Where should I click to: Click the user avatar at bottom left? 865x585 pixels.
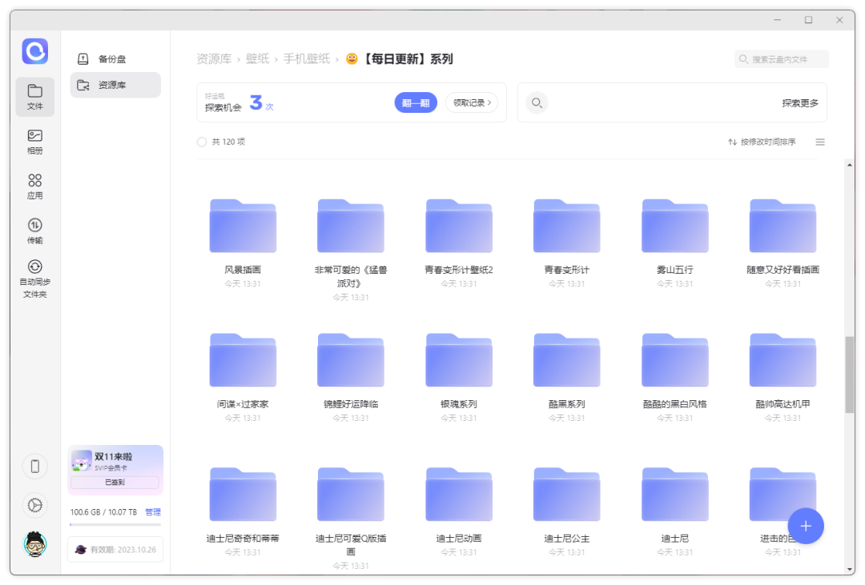click(34, 544)
